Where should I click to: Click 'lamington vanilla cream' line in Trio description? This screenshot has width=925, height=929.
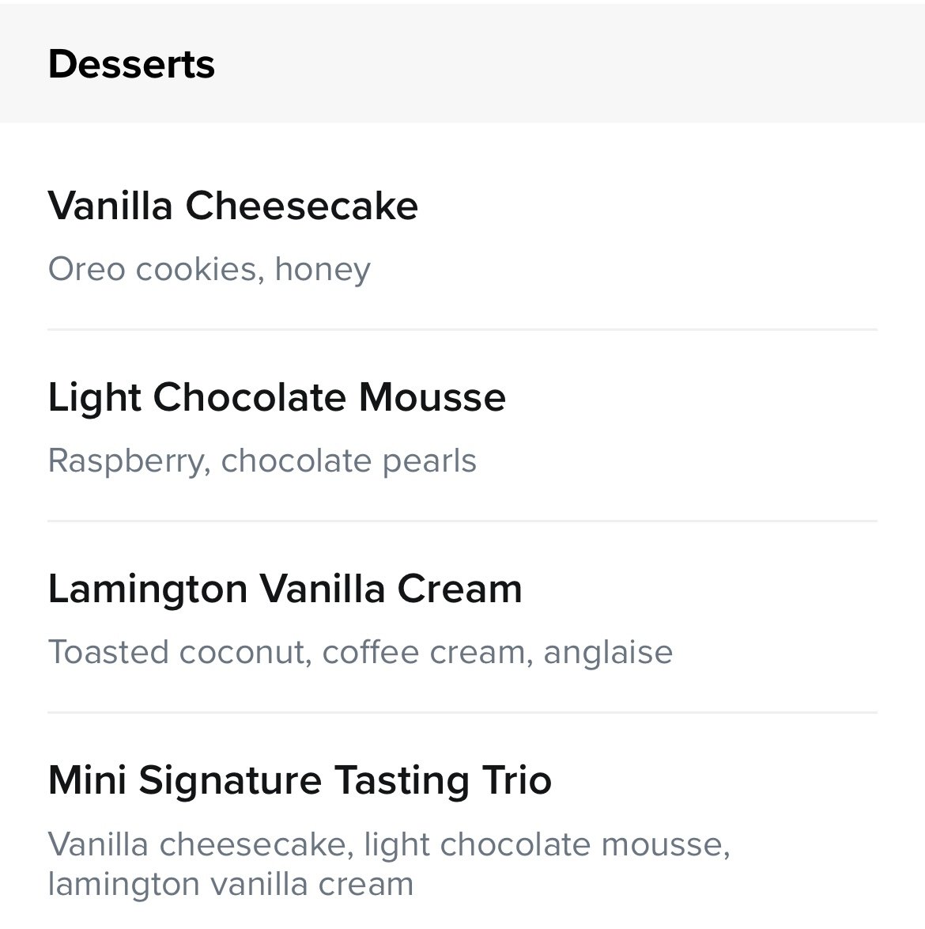pos(231,885)
